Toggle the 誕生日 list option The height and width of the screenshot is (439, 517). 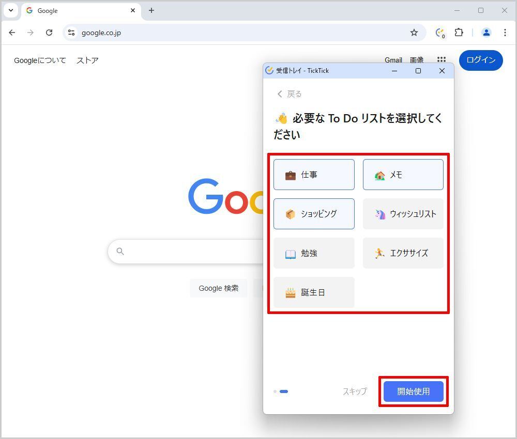tap(314, 292)
